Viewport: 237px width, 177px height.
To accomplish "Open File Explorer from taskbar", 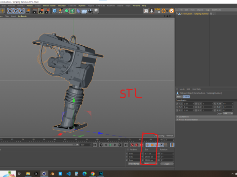I will coord(28,174).
